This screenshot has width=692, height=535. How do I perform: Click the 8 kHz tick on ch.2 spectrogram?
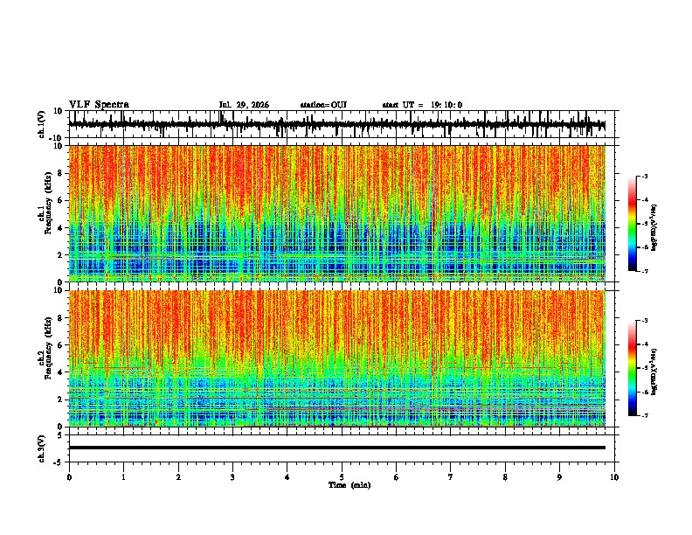[60, 318]
